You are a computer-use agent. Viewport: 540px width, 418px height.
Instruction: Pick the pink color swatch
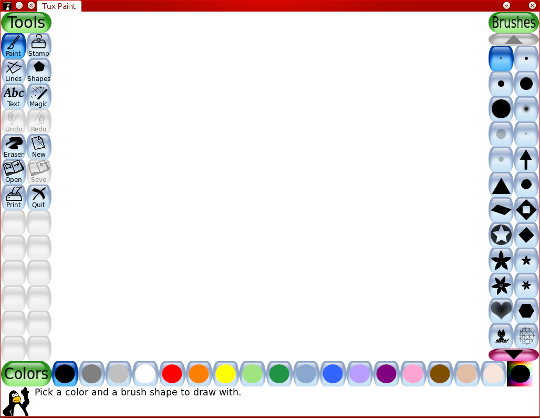[x=413, y=373]
